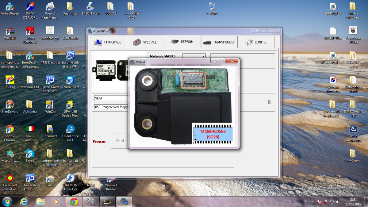This screenshot has height=207, width=368.
Task: Open Lince desktop shortcut
Action: pos(50,181)
